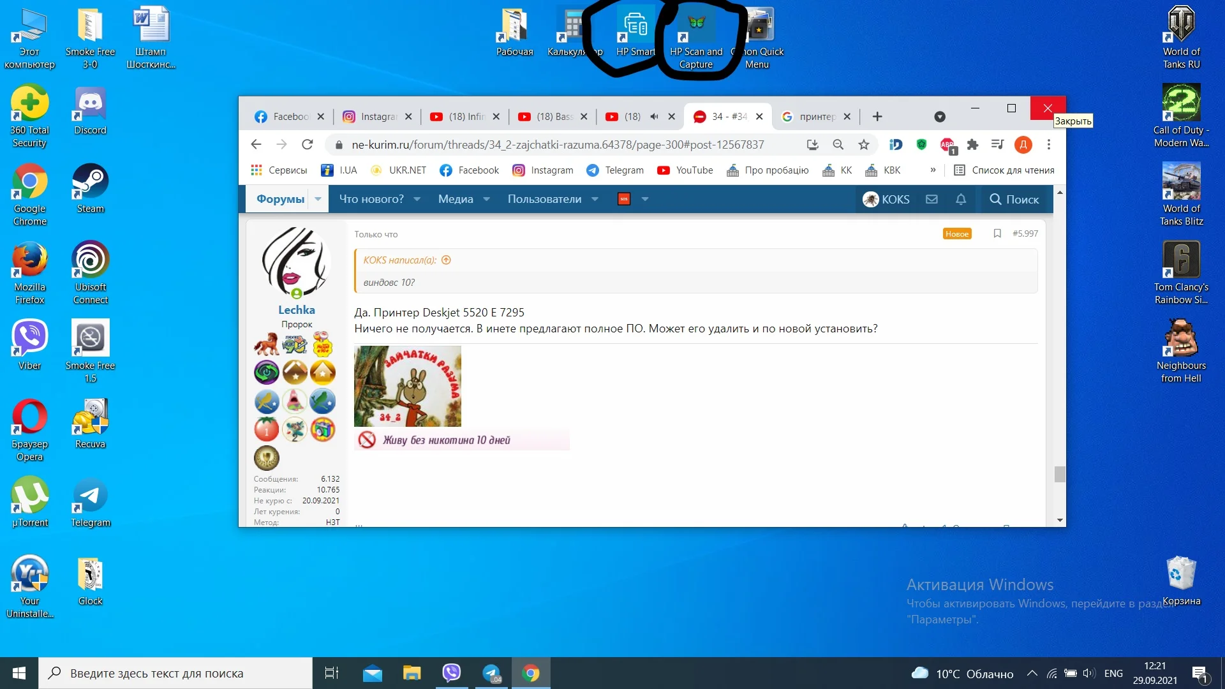Toggle system volume speaker icon in tray
Screen dimensions: 1225x689
coord(1088,673)
